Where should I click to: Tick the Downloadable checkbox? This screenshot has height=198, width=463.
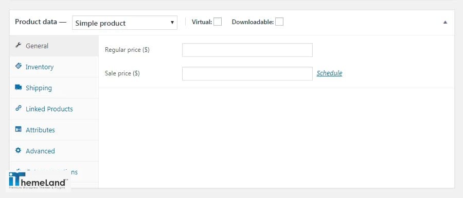[x=279, y=22]
